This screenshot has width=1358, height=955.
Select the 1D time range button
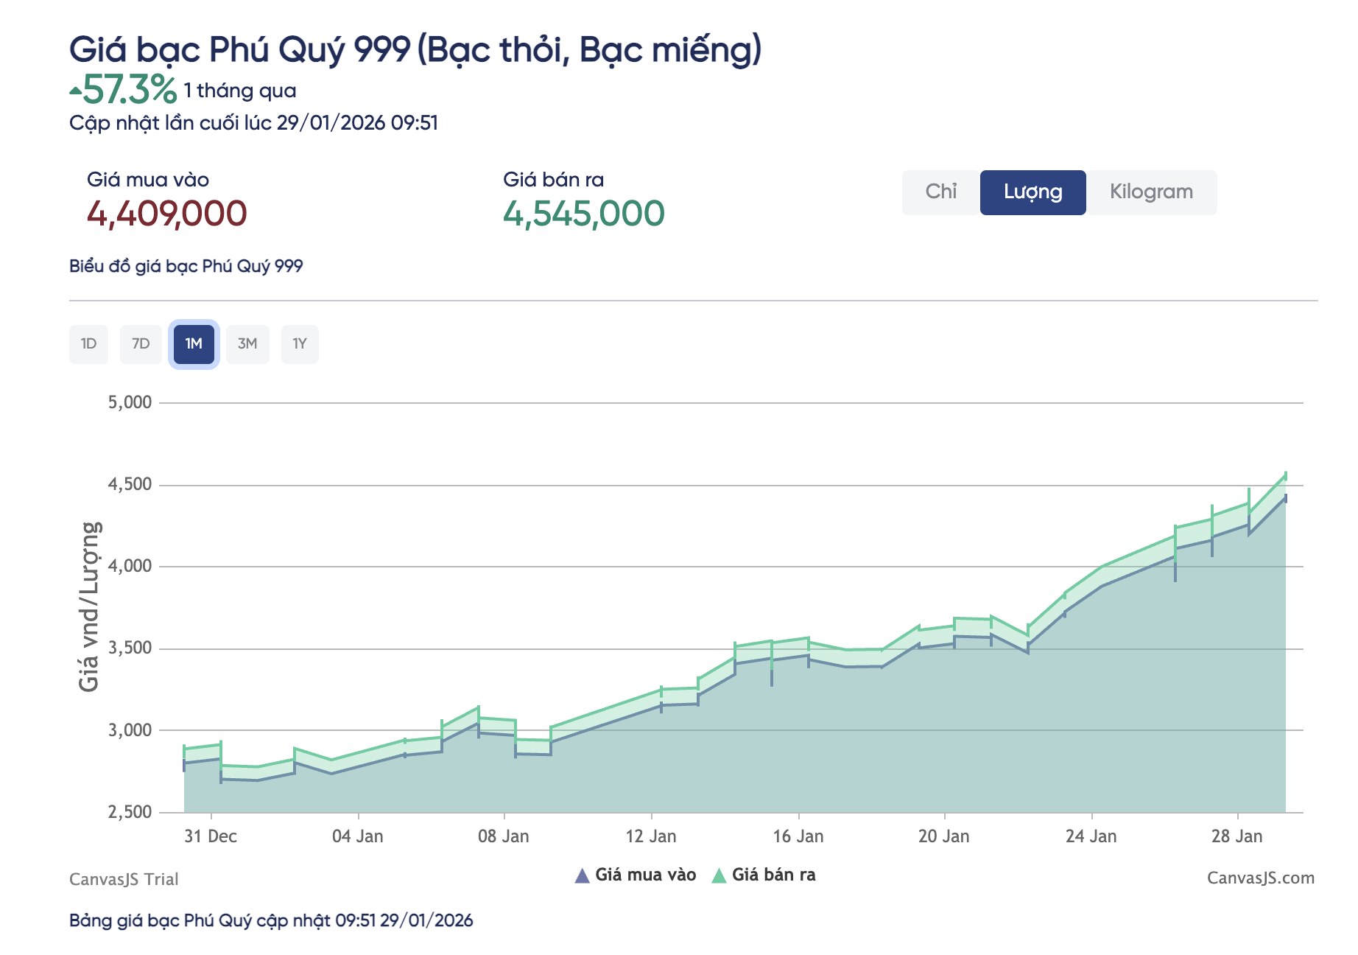pyautogui.click(x=88, y=343)
